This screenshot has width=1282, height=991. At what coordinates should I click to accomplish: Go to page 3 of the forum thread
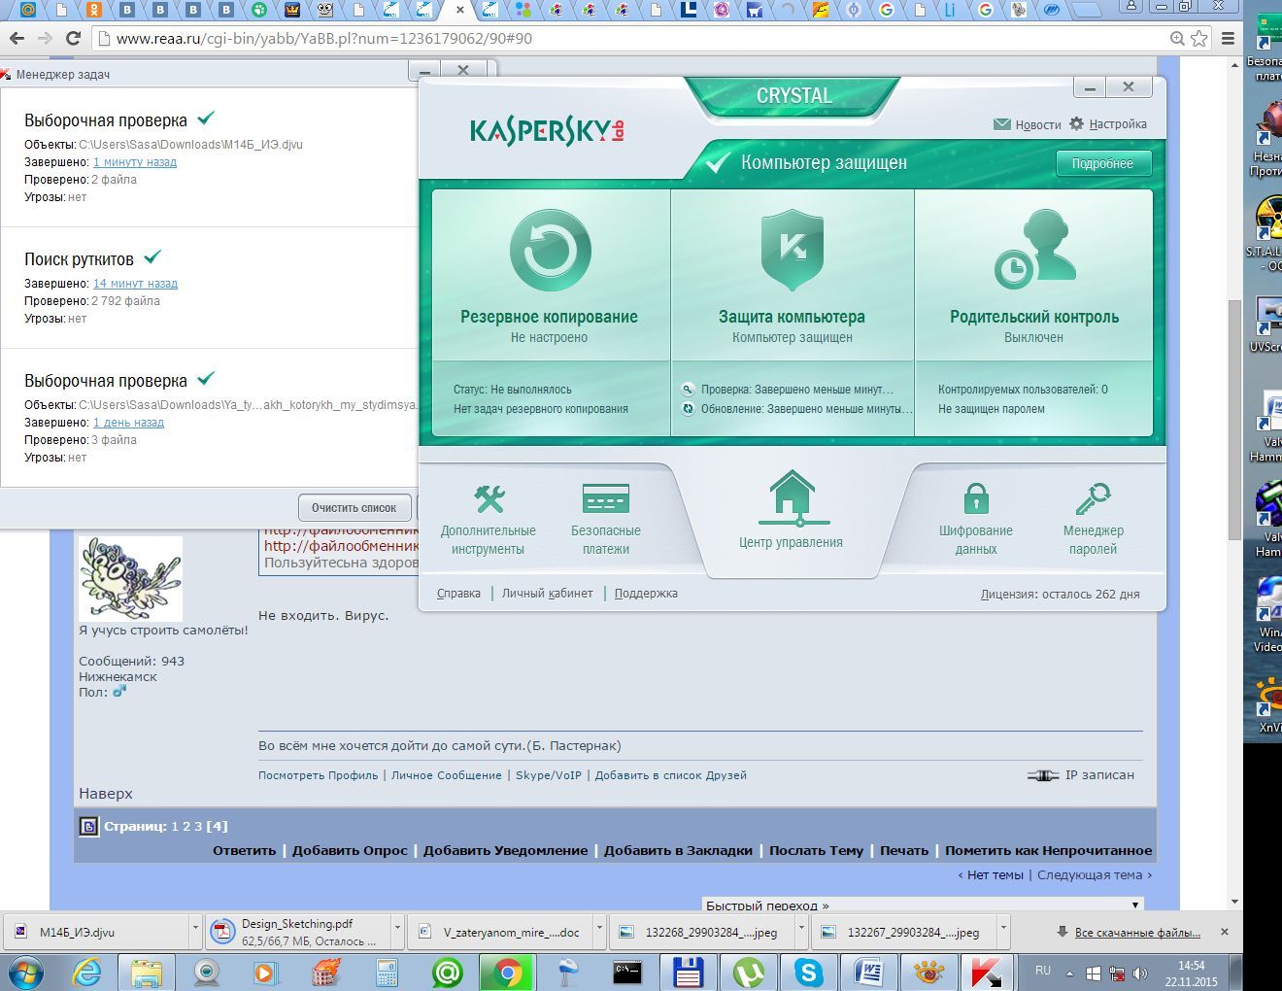[198, 826]
